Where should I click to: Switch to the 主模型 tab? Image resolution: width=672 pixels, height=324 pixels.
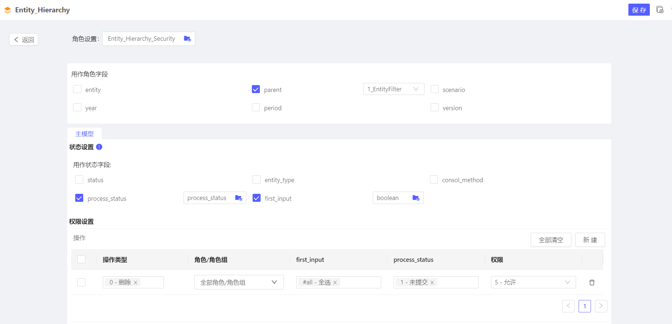pyautogui.click(x=84, y=134)
